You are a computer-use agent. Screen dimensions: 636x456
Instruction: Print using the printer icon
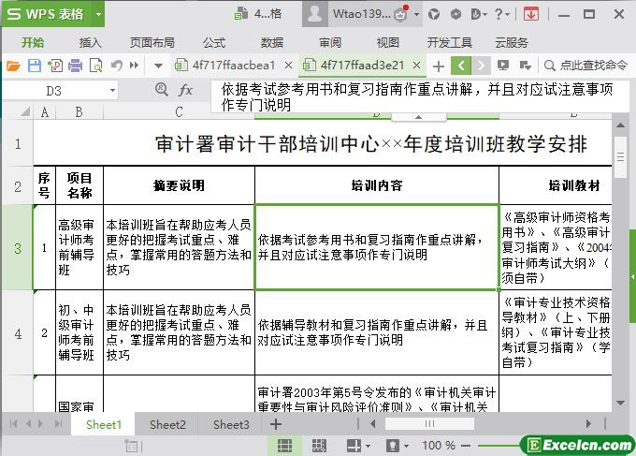pyautogui.click(x=76, y=66)
